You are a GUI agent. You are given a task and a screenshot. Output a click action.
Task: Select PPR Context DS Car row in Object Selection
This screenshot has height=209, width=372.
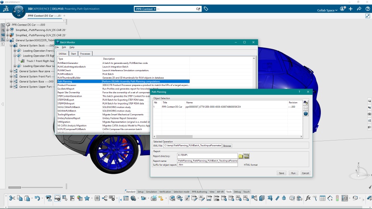(x=228, y=107)
